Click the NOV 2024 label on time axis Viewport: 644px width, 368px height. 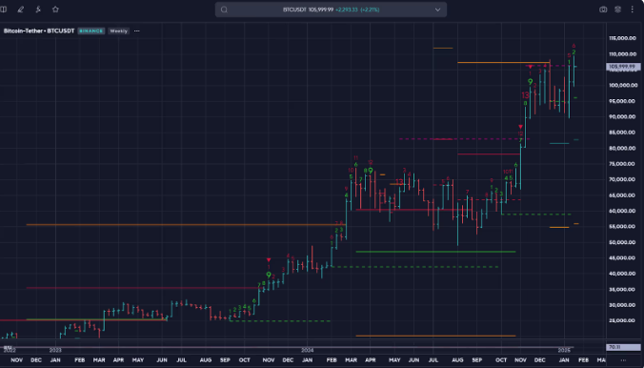pos(520,360)
